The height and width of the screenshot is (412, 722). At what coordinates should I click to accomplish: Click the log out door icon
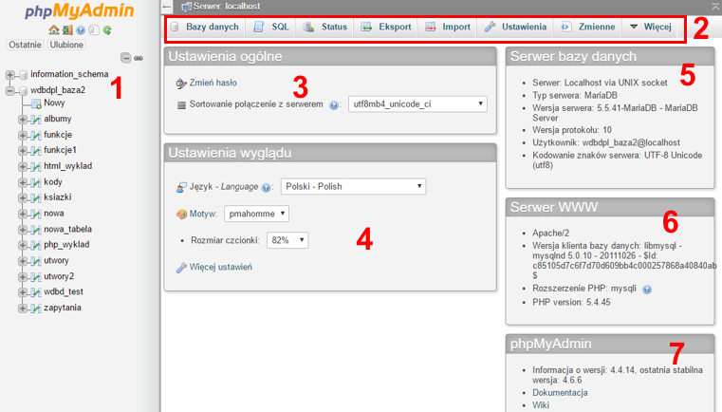point(67,30)
